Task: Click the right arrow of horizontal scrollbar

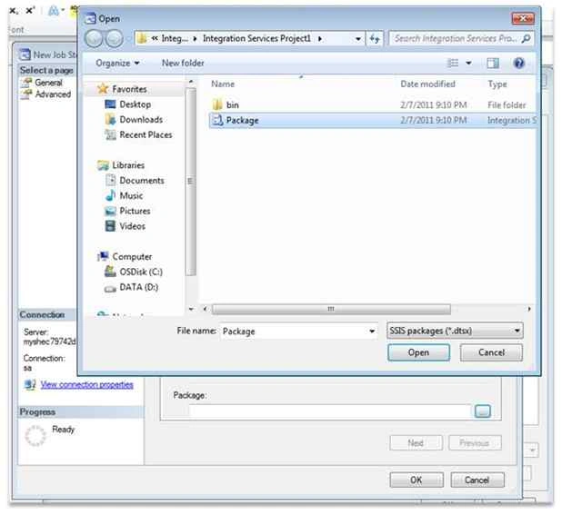Action: coord(529,309)
